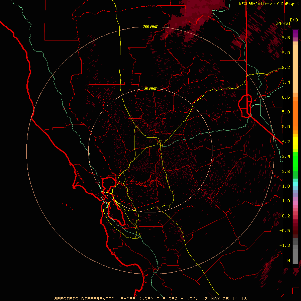Click the 1.8 value on the color scale
Image resolution: width=301 pixels, height=301 pixels.
286,186
